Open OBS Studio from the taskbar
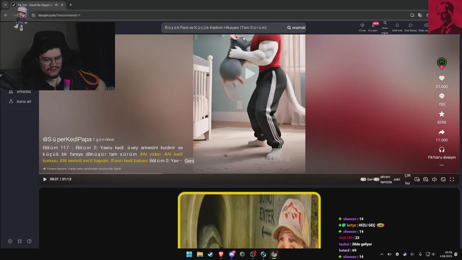The width and height of the screenshot is (462, 260). (x=253, y=254)
